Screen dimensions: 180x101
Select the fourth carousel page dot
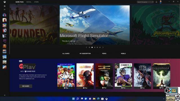(97, 47)
